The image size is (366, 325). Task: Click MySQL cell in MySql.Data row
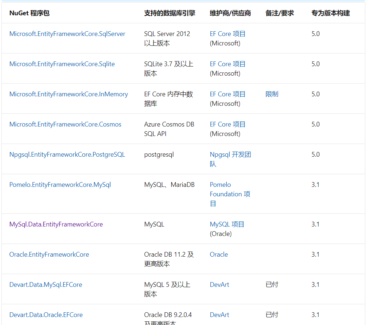point(154,224)
